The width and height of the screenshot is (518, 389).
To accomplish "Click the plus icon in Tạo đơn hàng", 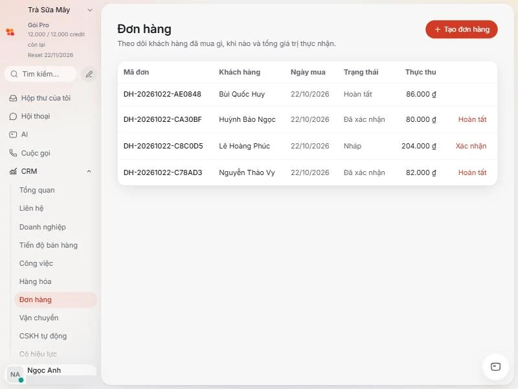I will (438, 29).
